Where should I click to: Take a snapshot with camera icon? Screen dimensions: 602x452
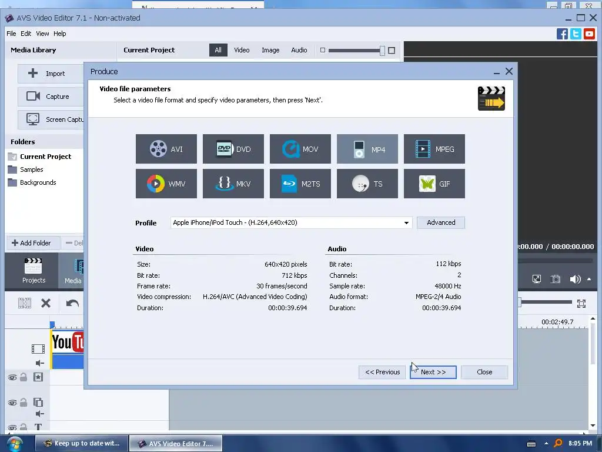(555, 279)
